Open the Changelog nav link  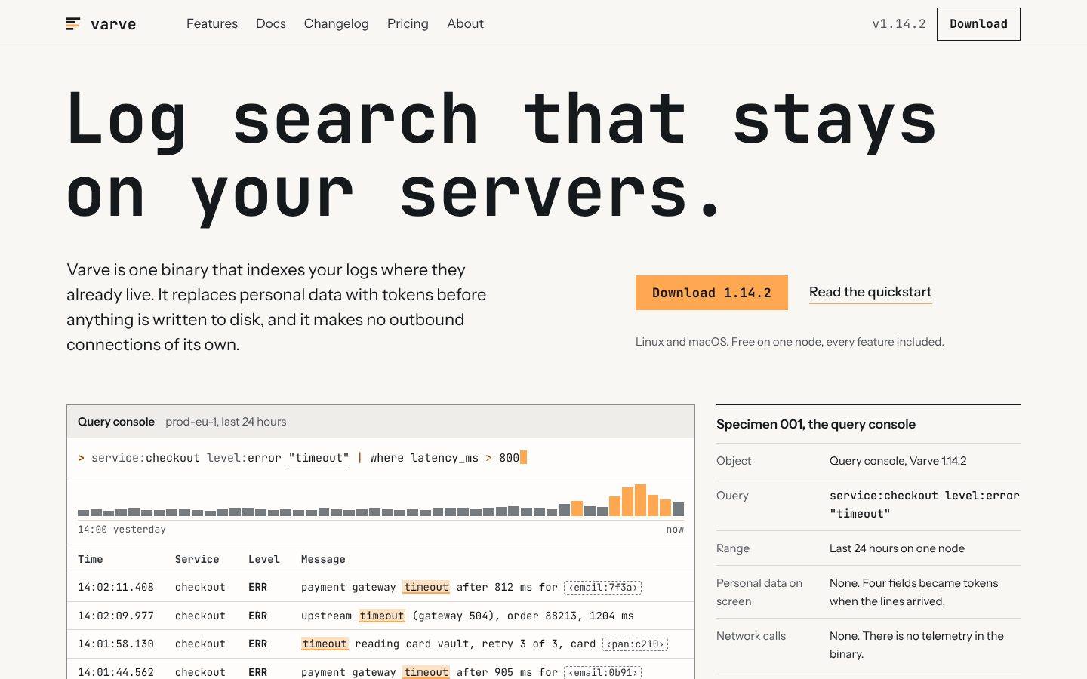(x=337, y=24)
